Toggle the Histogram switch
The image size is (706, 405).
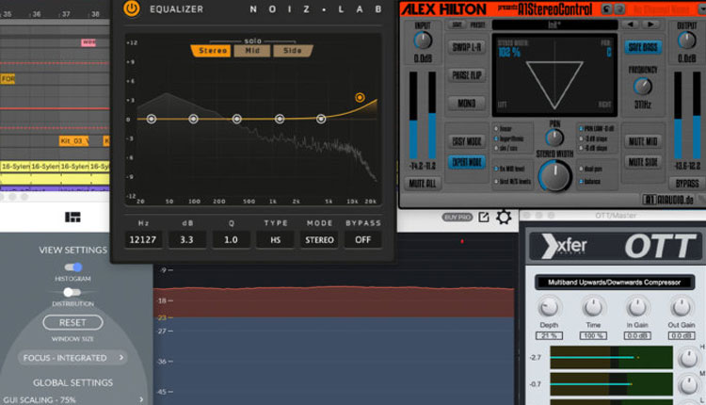[x=72, y=267]
